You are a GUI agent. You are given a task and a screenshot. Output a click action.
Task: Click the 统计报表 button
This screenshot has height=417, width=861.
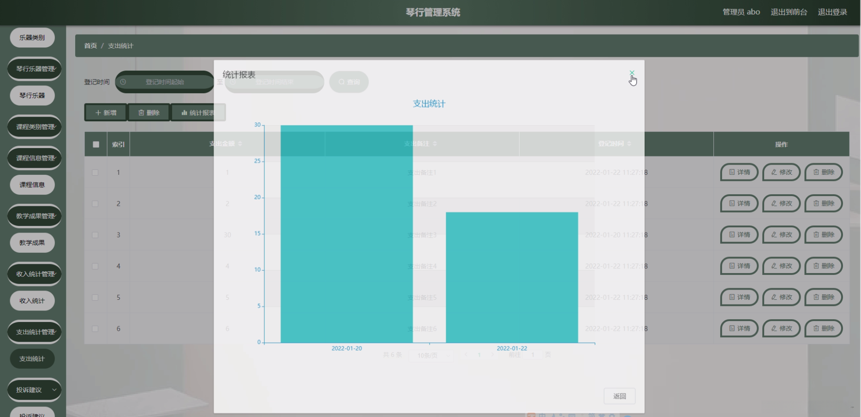(198, 113)
